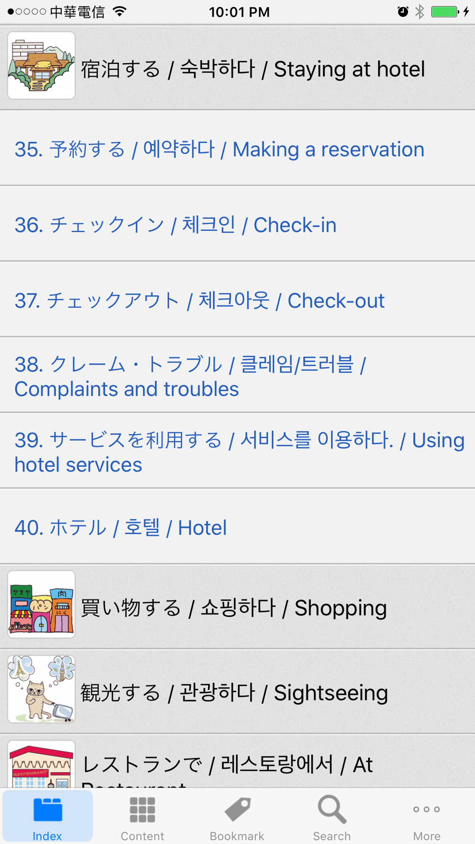
Task: Open lesson 36 Check-in
Action: [x=237, y=224]
